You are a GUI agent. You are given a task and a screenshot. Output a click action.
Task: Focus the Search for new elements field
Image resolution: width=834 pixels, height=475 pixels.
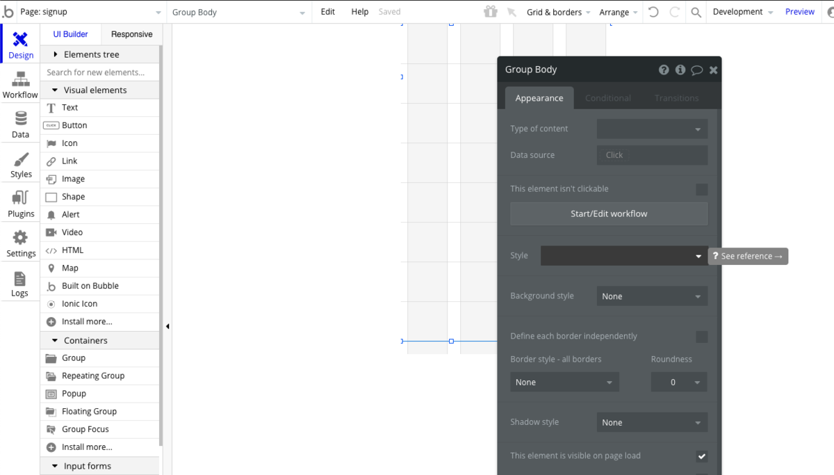pyautogui.click(x=100, y=72)
